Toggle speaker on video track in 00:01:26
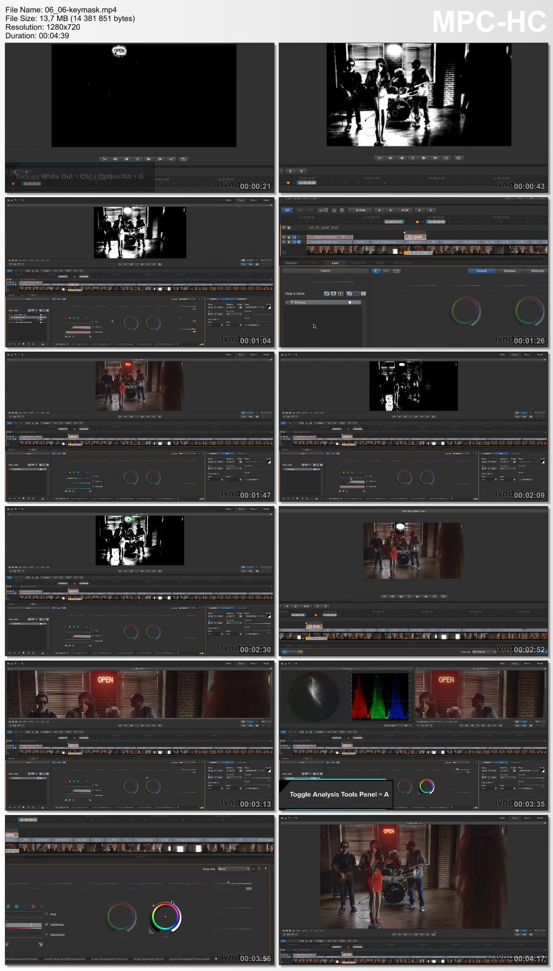This screenshot has height=971, width=553. 299,242
